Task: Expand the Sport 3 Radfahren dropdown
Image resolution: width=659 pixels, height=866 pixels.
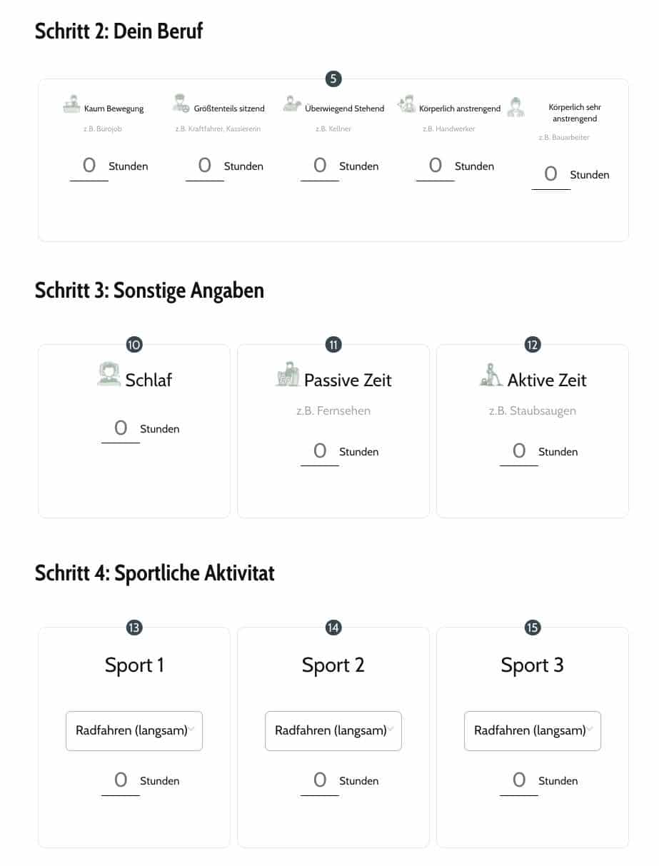Action: tap(533, 730)
